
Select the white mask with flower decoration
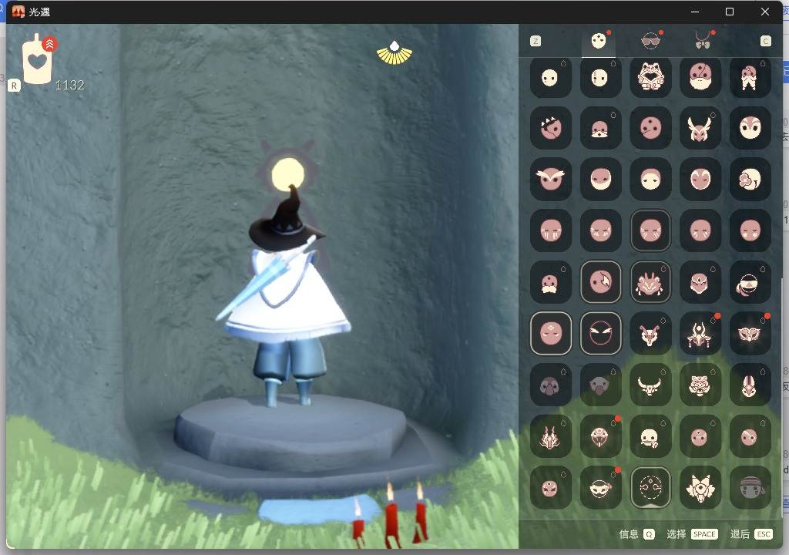[x=750, y=180]
